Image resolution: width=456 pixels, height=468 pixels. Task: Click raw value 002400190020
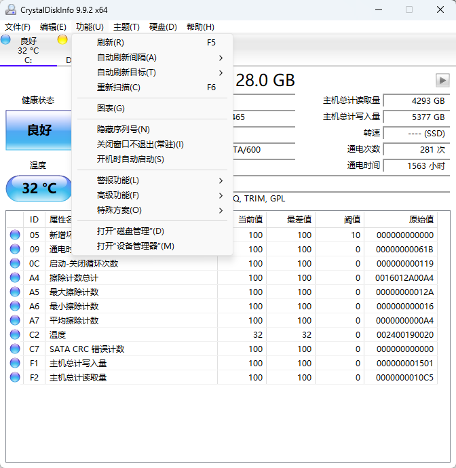405,335
